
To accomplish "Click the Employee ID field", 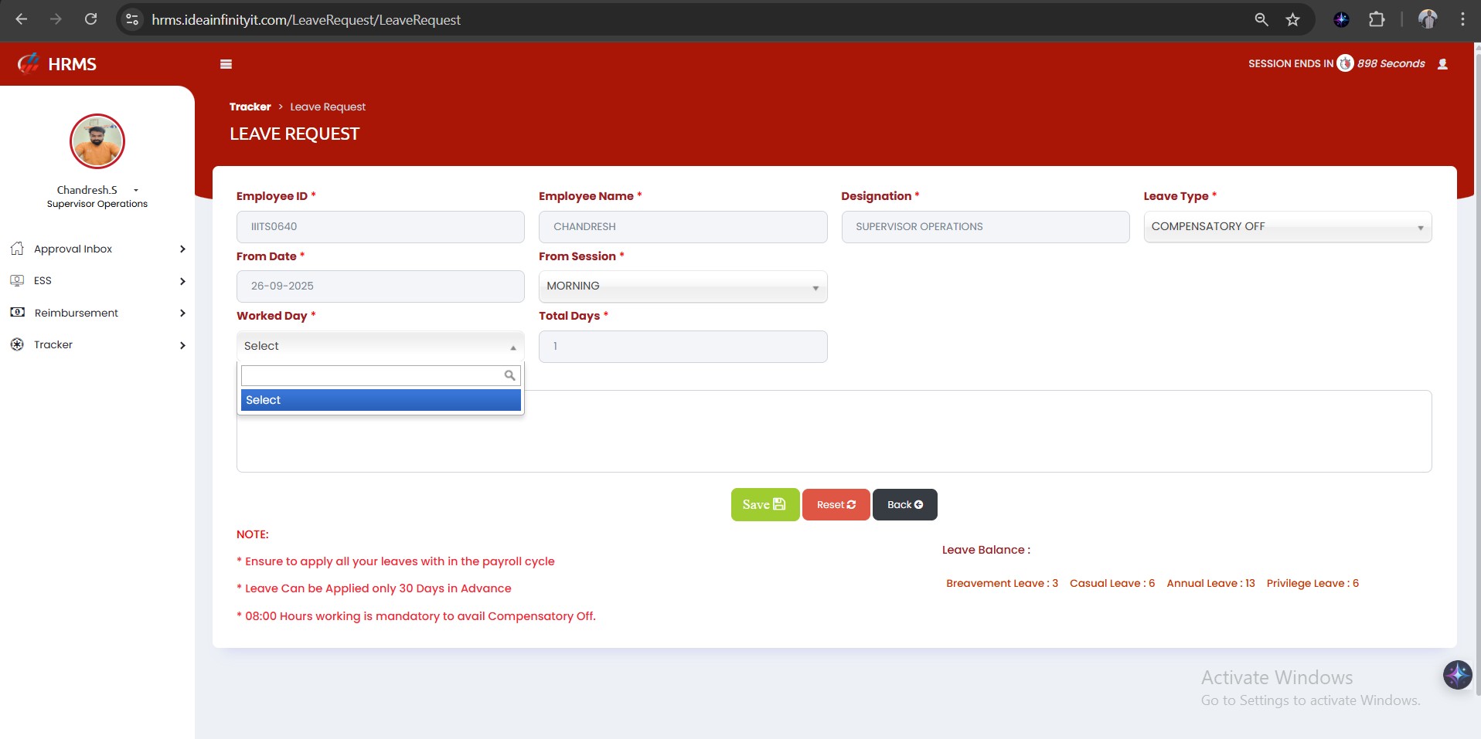I will click(380, 227).
